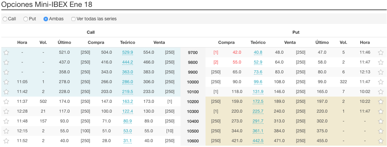
Task: Star the put option at strike 10400
Action: [x=381, y=121]
